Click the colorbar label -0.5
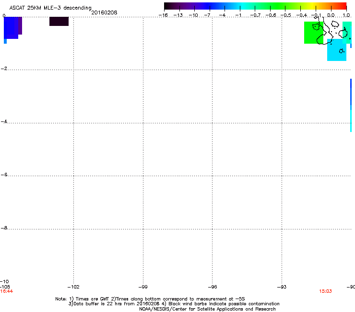The height and width of the screenshot is (312, 355). tap(286, 15)
